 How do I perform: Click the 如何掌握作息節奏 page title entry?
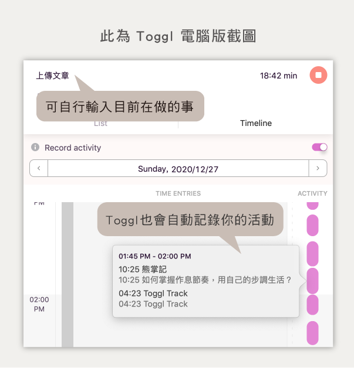pos(205,280)
